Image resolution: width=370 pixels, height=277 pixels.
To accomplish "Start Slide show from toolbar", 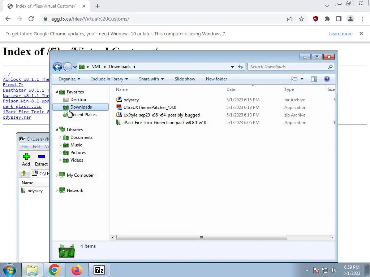I will (185, 79).
